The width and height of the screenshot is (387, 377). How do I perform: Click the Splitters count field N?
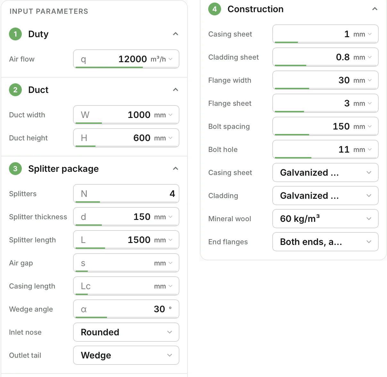126,193
